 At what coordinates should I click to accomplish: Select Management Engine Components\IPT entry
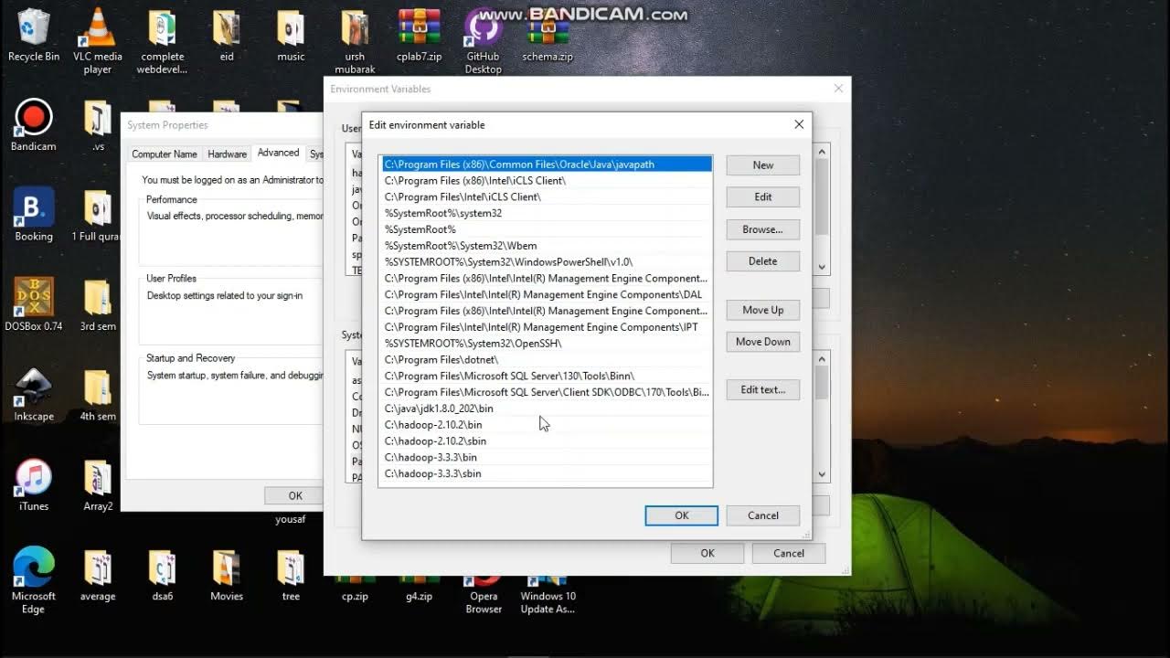[546, 327]
